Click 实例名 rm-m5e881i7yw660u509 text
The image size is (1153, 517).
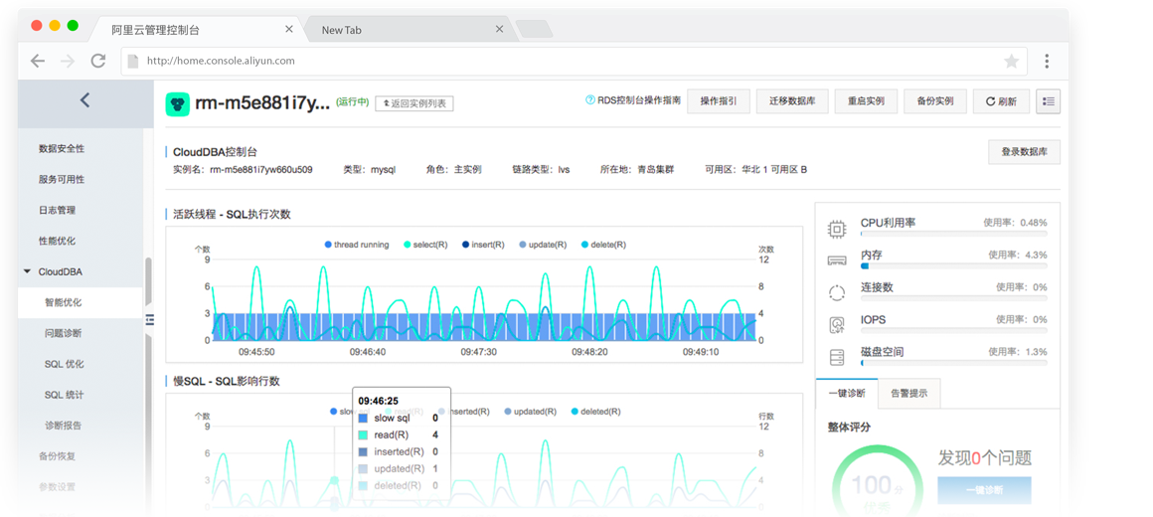(242, 170)
